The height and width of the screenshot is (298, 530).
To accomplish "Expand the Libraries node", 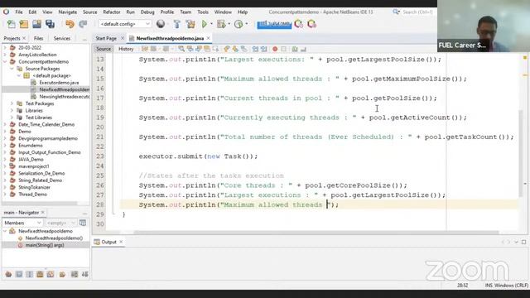I will click(12, 110).
